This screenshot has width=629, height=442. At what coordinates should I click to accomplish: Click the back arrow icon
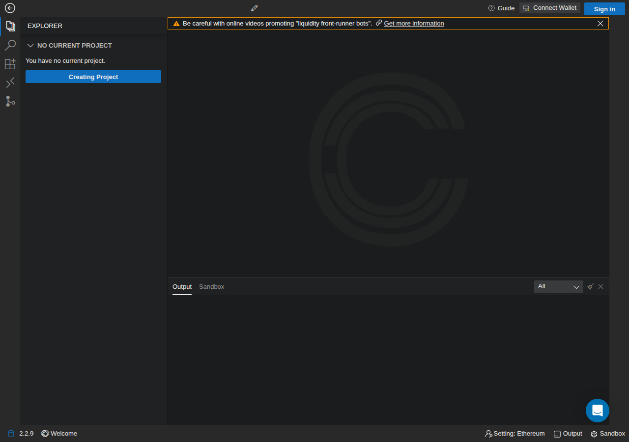tap(10, 8)
